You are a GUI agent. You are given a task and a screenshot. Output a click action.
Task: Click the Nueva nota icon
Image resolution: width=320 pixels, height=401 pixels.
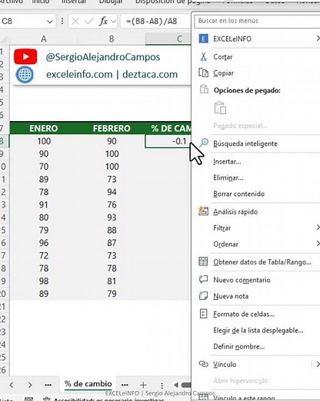203,295
